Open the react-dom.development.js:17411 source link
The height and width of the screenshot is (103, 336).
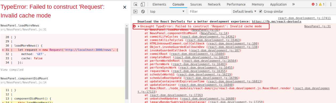point(304,18)
